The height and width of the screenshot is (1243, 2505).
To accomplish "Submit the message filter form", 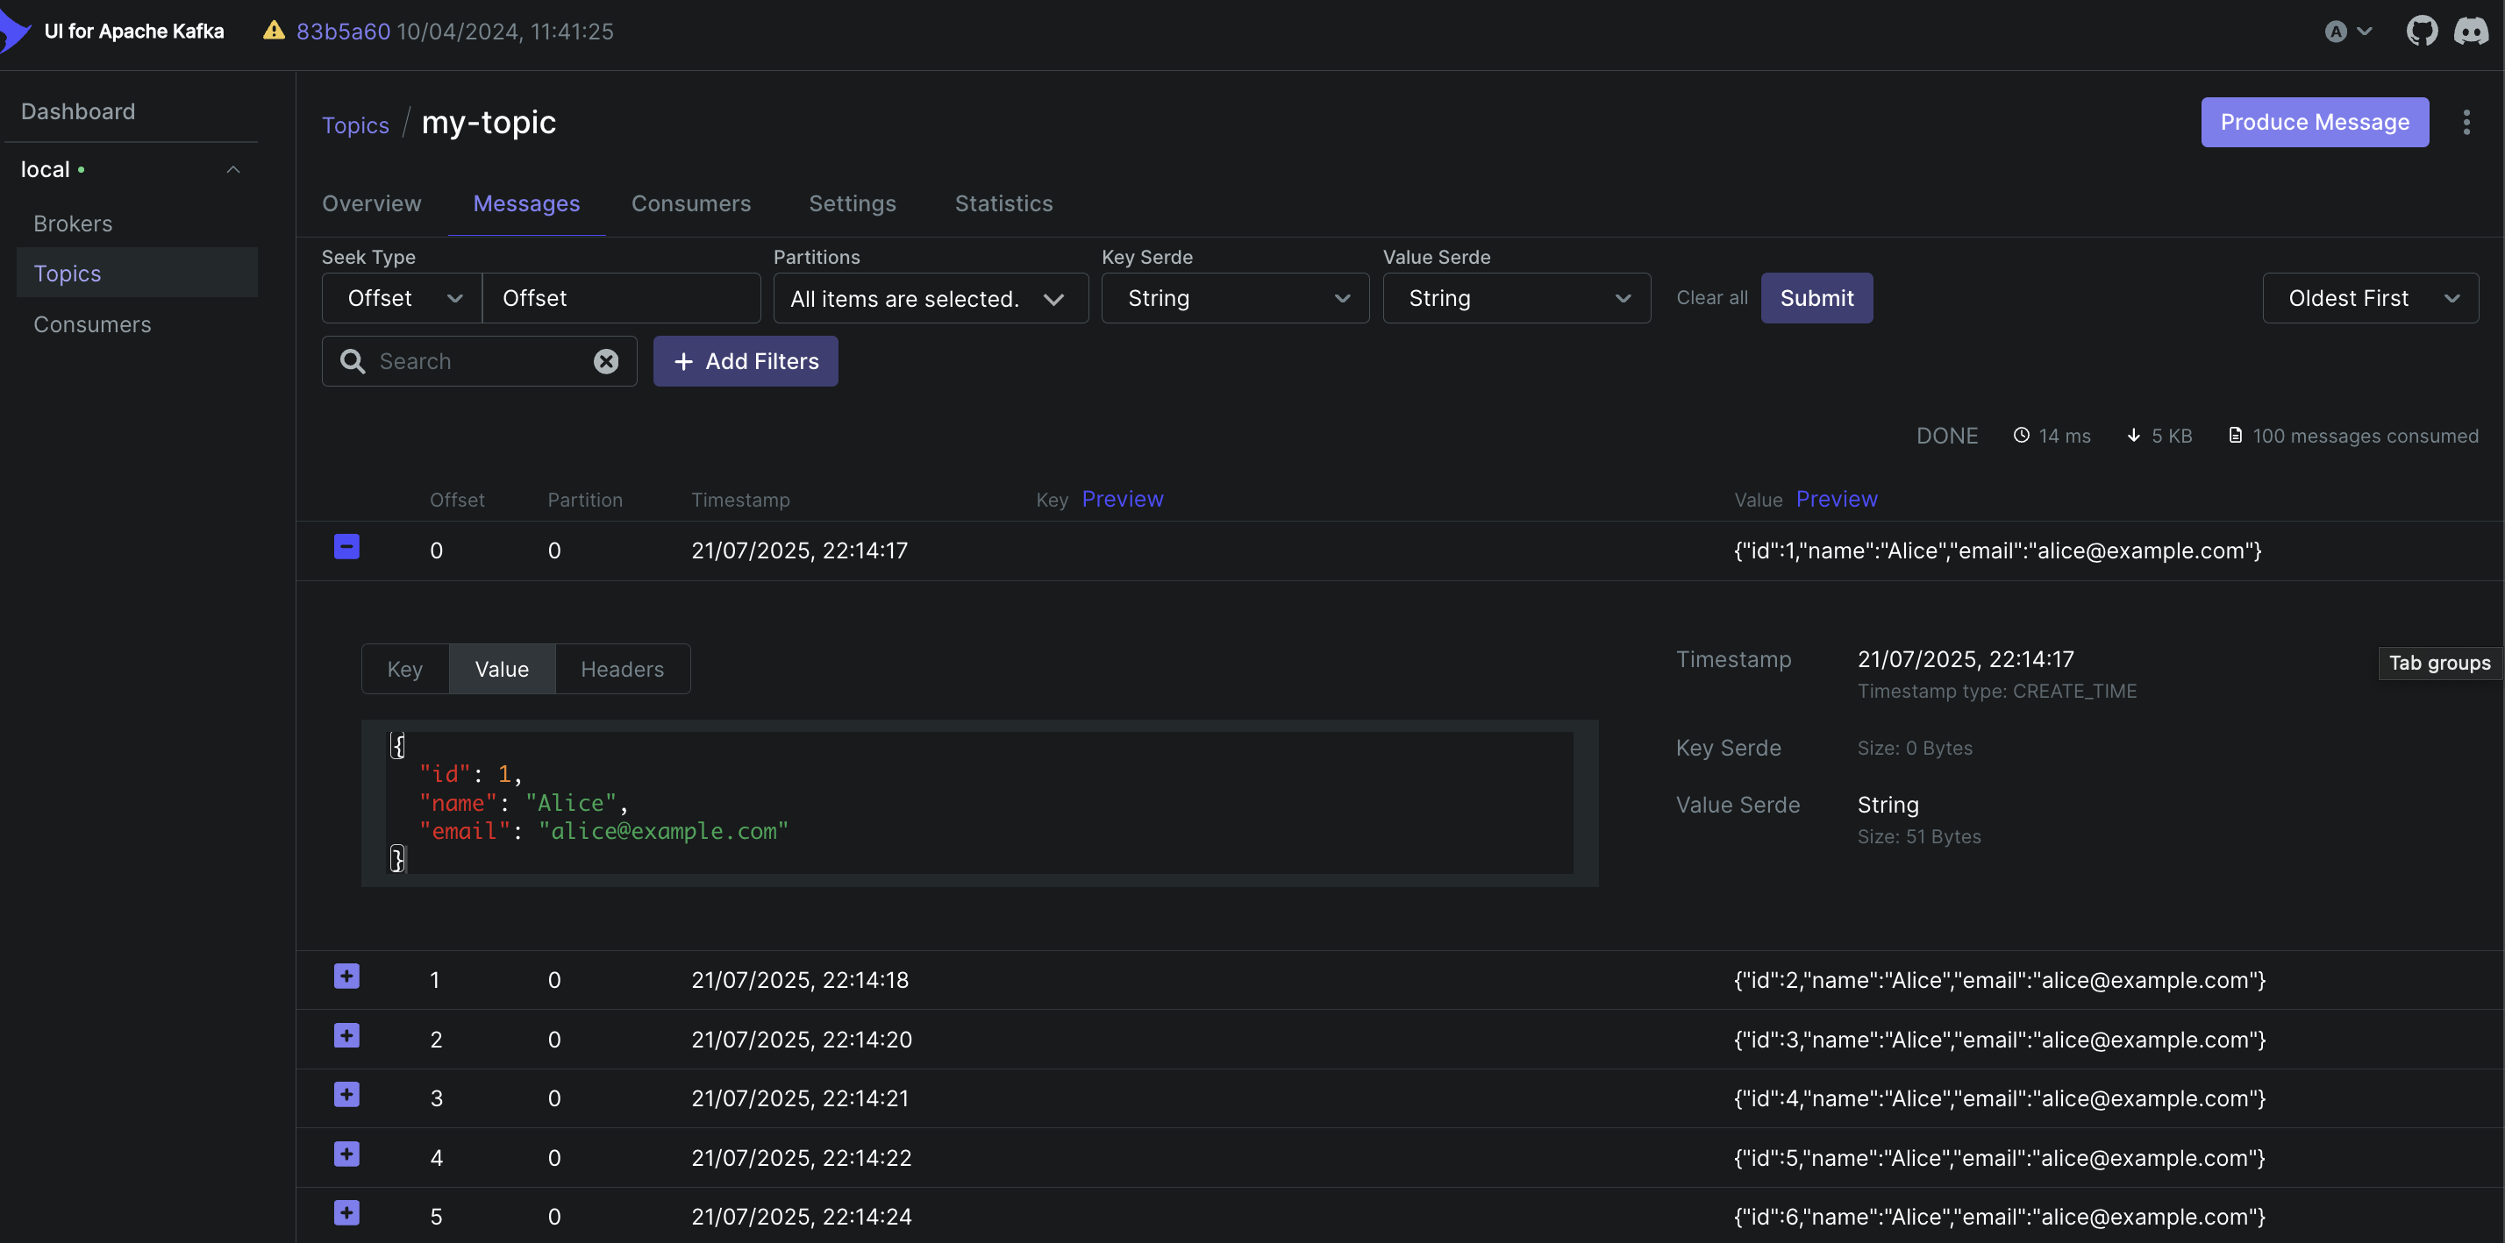I will (x=1816, y=298).
